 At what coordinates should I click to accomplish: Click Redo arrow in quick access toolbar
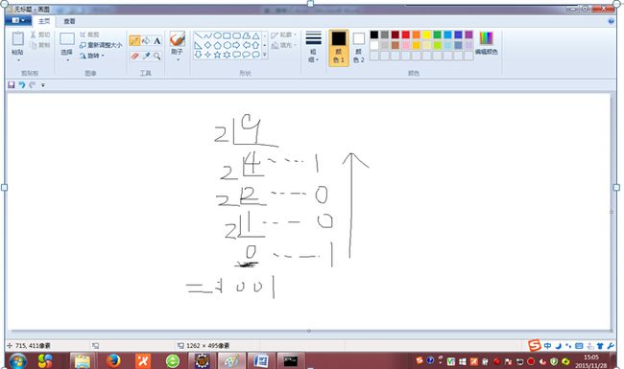tap(33, 84)
